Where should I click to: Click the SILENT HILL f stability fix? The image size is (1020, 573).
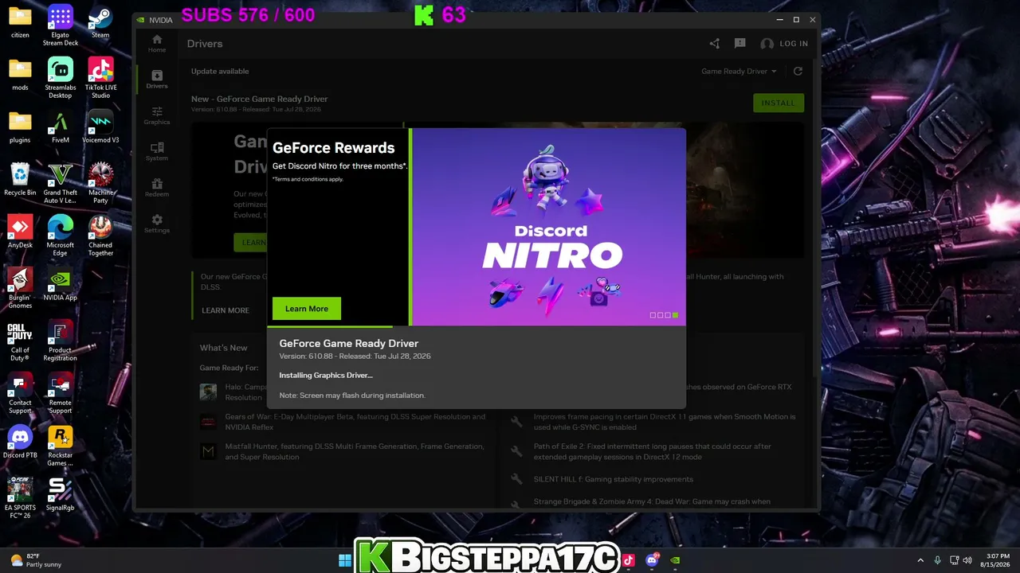(613, 479)
